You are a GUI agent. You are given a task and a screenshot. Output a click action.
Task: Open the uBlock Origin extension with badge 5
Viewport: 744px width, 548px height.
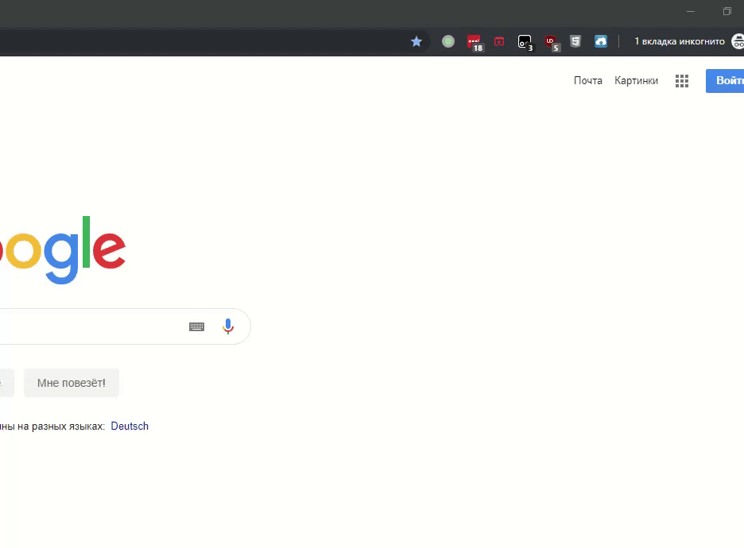(x=549, y=41)
